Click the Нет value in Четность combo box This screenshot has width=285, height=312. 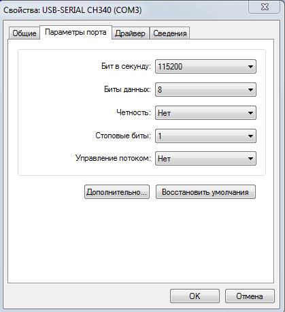click(x=164, y=113)
